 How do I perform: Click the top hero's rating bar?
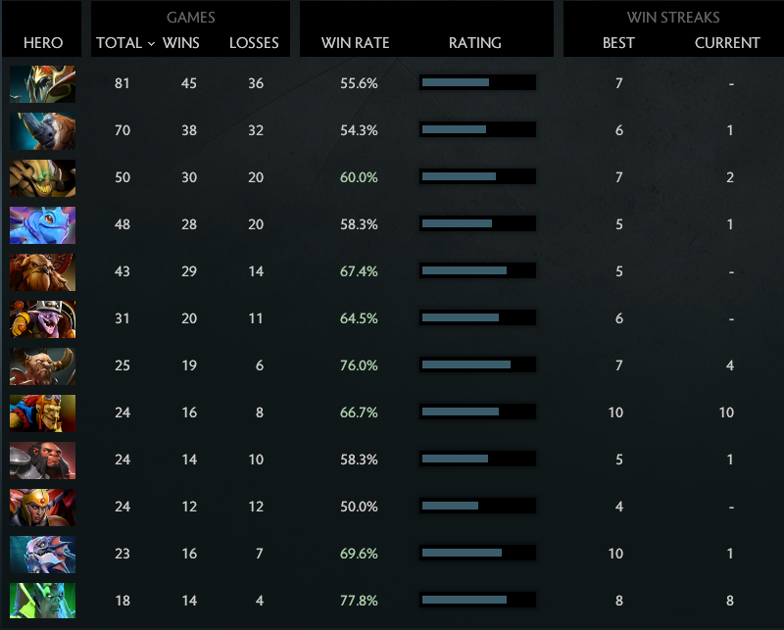tap(477, 82)
